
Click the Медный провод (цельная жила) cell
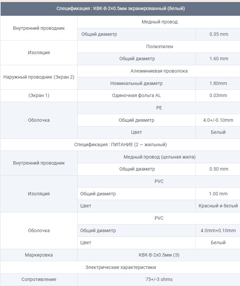(x=159, y=157)
